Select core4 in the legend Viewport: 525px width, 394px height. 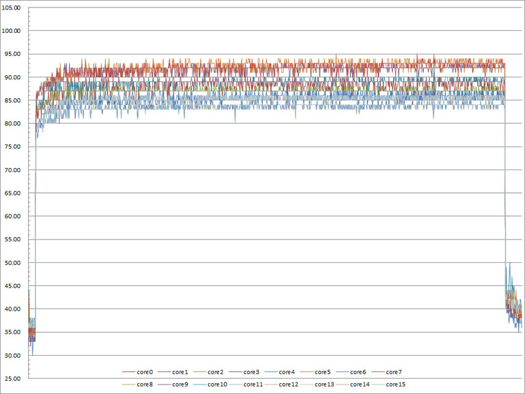point(279,372)
